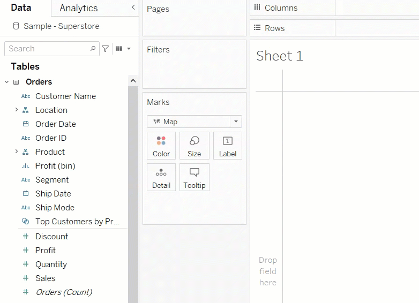Image resolution: width=419 pixels, height=303 pixels.
Task: Select the Customer Name field
Action: [x=65, y=96]
